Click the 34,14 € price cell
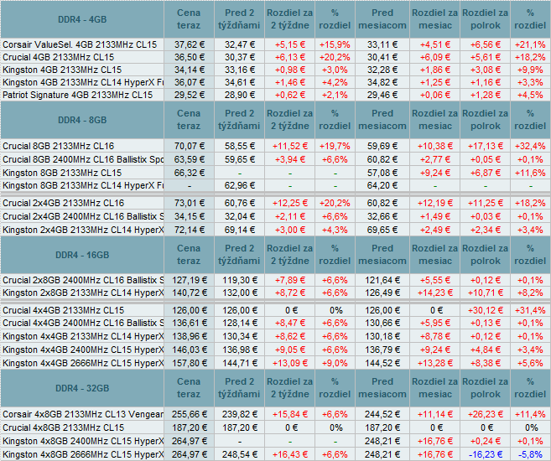Image resolution: width=551 pixels, height=461 pixels. pos(190,70)
